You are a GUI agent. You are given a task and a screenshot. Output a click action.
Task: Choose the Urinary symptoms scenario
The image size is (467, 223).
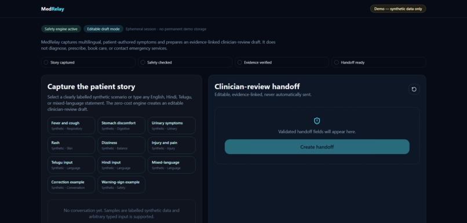pos(172,125)
